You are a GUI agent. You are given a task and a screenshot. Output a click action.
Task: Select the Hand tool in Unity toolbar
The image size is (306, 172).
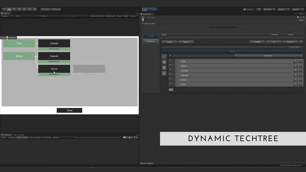pos(4,10)
